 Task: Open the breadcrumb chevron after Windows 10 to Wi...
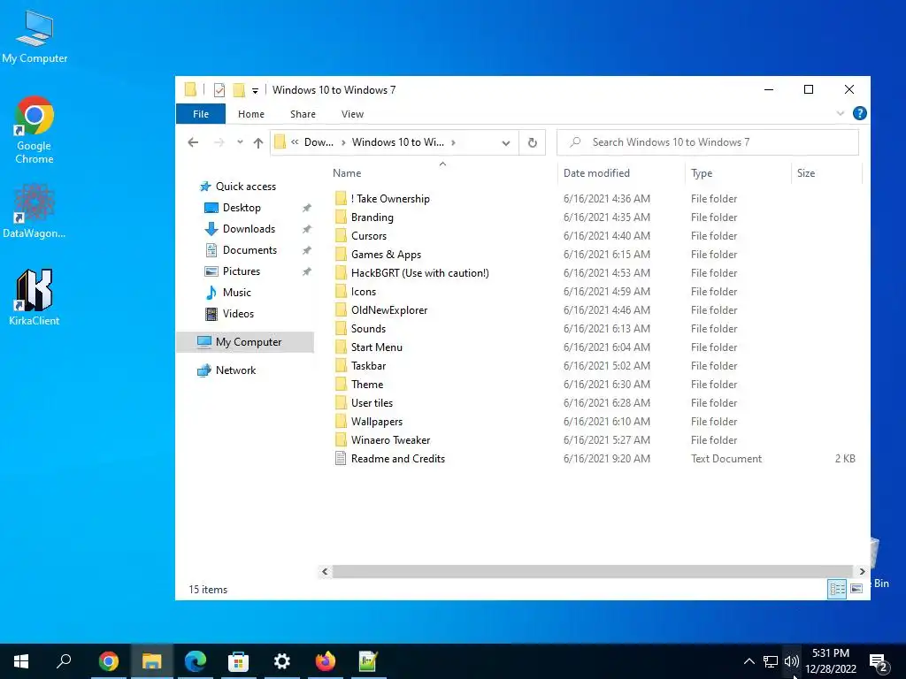tap(453, 142)
